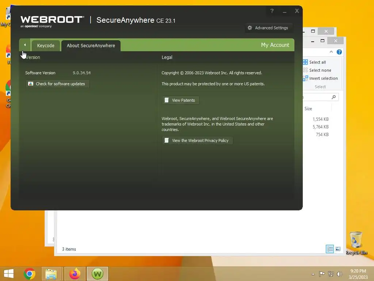Open the Webroot help question mark
Screen dimensions: 374x281
[272, 11]
